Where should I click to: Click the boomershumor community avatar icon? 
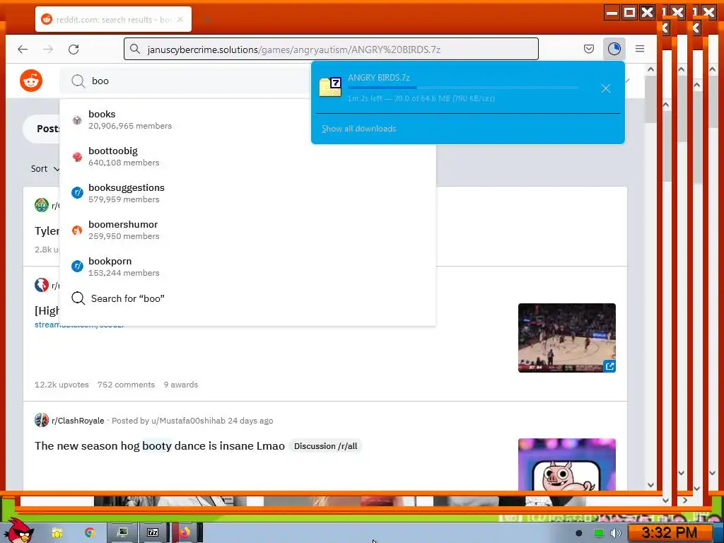coord(77,230)
